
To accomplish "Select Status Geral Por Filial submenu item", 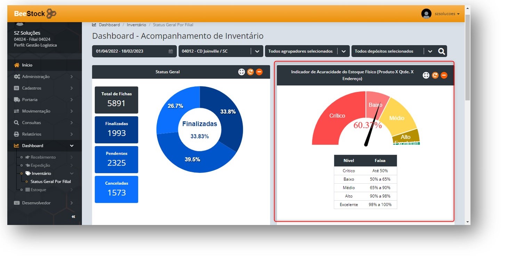I will click(51, 182).
